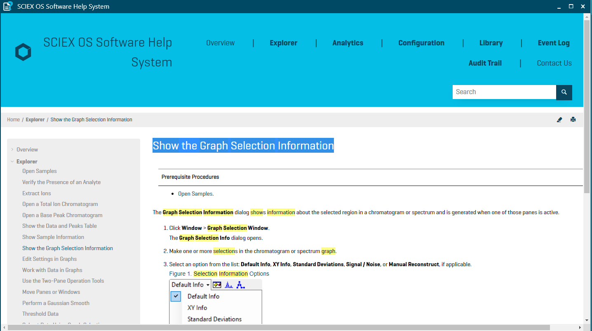Click the highlighted 'Graph Selection Information' intro text
This screenshot has width=592, height=331.
[198, 213]
